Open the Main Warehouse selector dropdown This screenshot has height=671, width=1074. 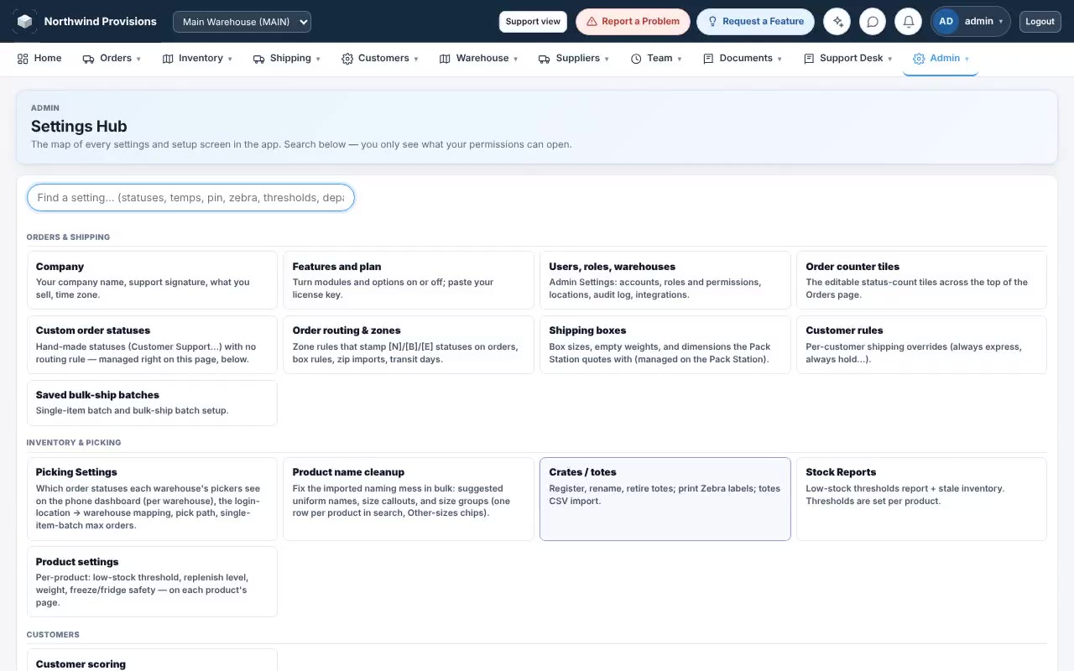(x=242, y=22)
